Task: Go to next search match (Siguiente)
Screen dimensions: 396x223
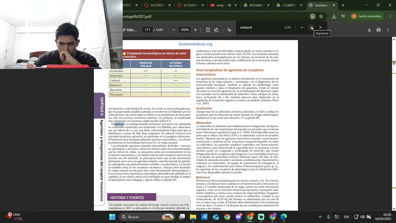Action: click(311, 28)
